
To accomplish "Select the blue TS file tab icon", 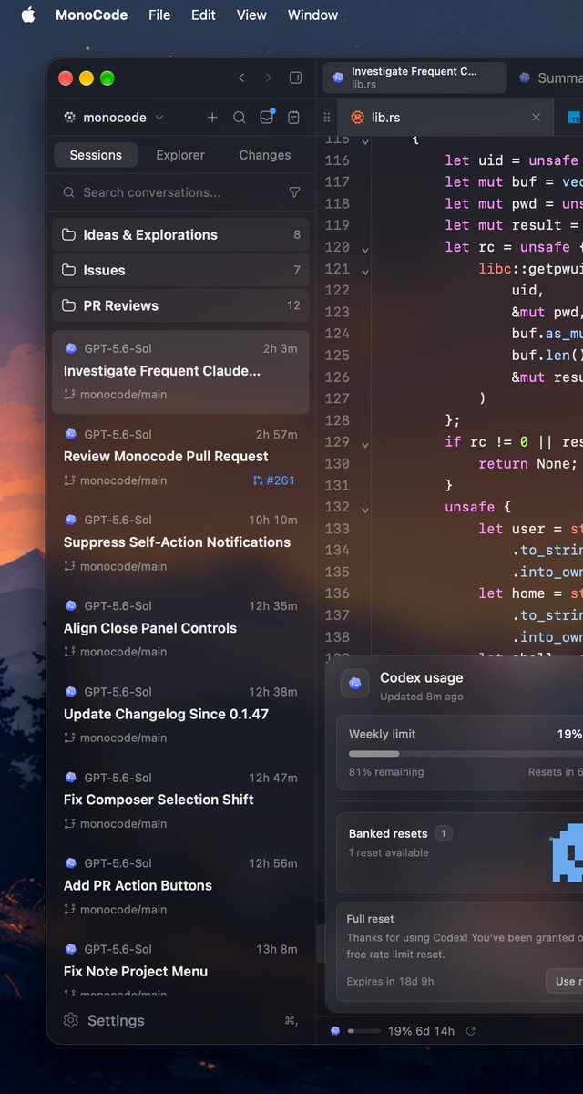I will point(574,118).
